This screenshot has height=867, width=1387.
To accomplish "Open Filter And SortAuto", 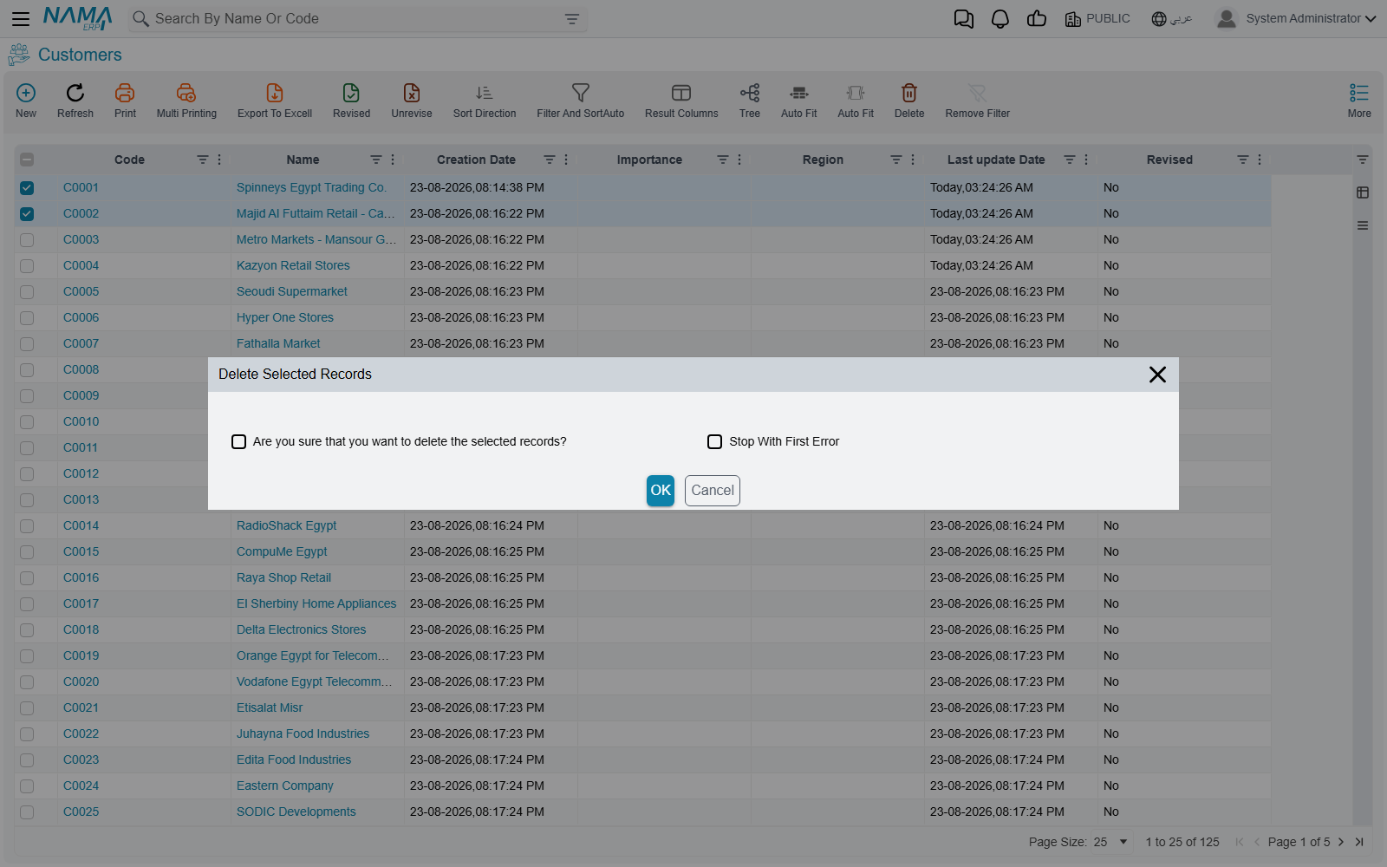I will click(581, 93).
